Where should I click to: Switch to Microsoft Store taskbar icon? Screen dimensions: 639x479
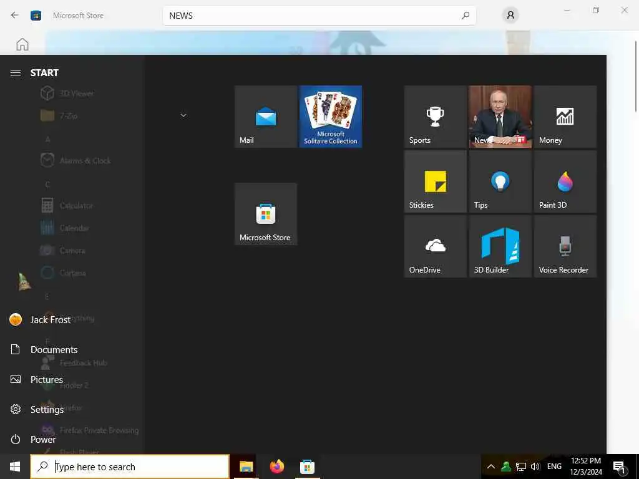307,467
